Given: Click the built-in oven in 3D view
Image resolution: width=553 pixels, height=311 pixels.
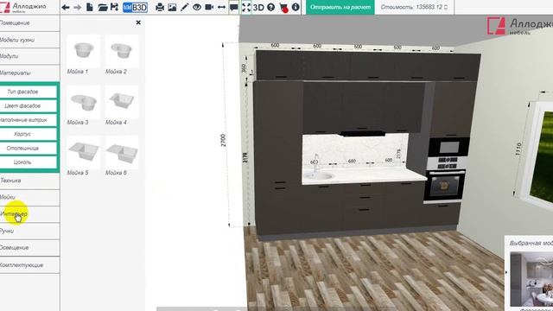Looking at the screenshot, I should point(445,186).
